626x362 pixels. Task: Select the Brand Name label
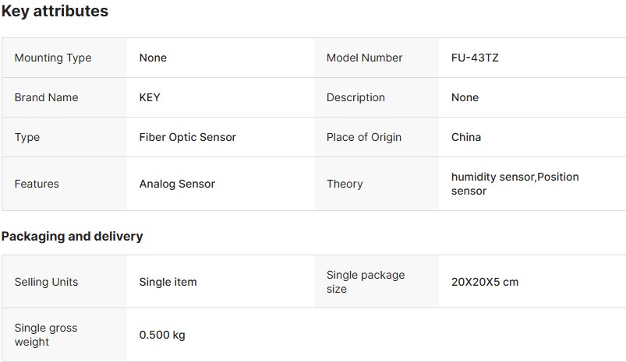[46, 97]
